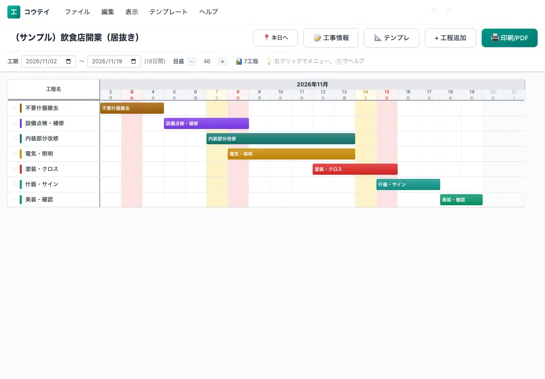Click drag handle of 什器・サイン row
545x379 pixels.
(15, 184)
